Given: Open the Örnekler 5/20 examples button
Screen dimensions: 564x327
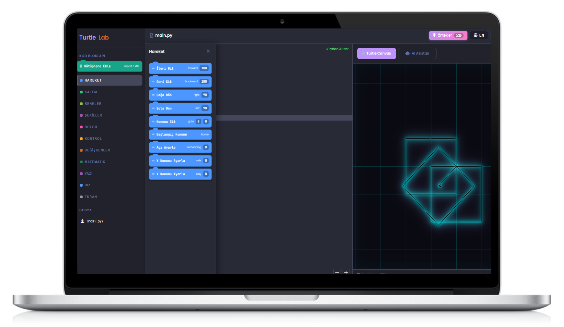Looking at the screenshot, I should (x=448, y=35).
